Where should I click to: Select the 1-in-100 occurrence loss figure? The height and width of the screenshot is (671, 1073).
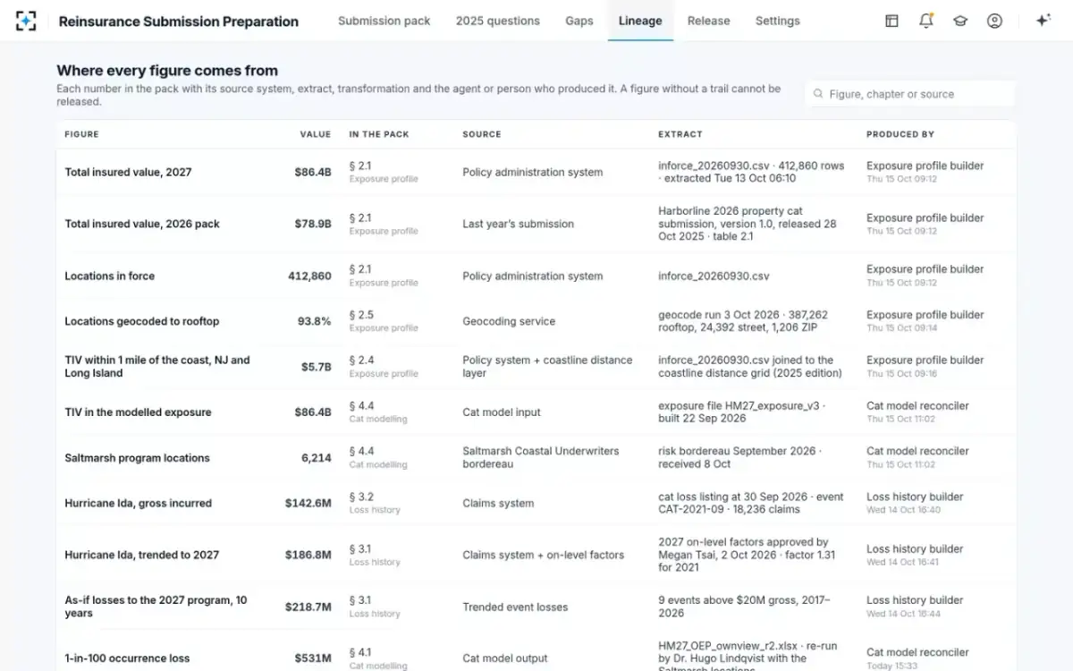pos(127,658)
